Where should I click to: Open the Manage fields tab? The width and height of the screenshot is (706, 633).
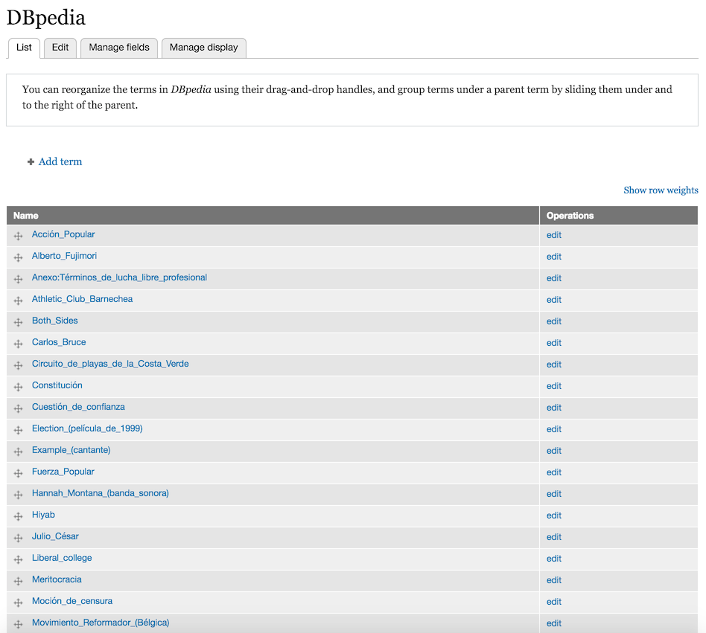(x=118, y=48)
